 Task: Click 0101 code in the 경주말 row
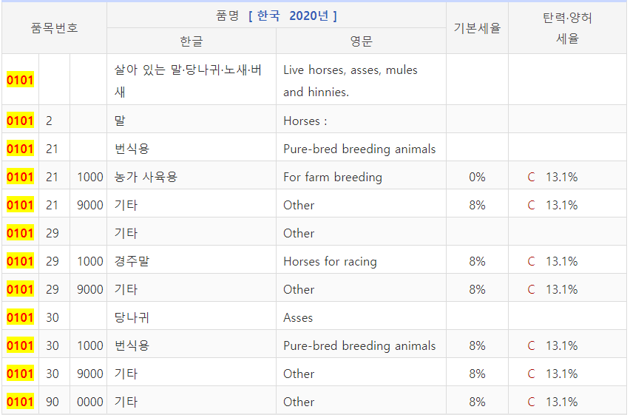tap(20, 261)
